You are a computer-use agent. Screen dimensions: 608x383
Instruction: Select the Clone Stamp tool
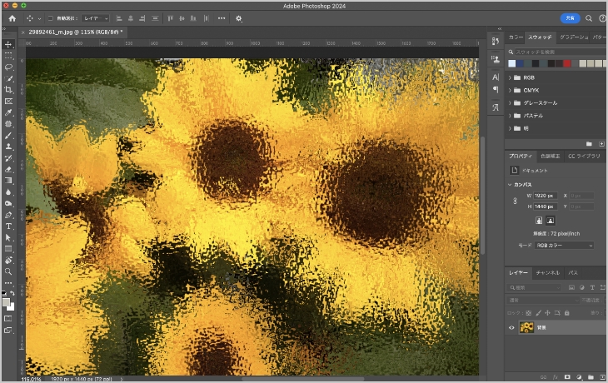(8, 147)
